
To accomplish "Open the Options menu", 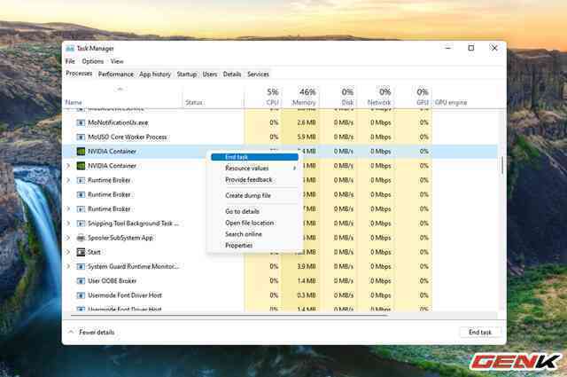I will (92, 61).
